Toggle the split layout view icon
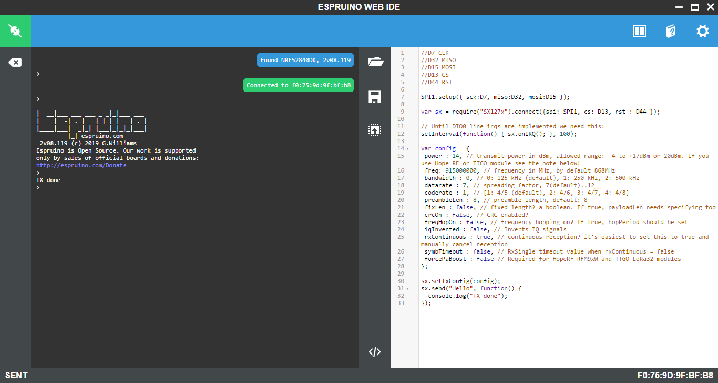This screenshot has width=718, height=383. tap(639, 31)
